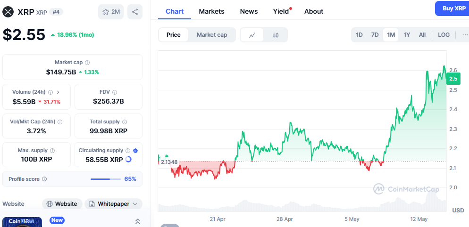Screen dimensions: 469x227
Task: Click the Max. supply info icon
Action: (52, 151)
